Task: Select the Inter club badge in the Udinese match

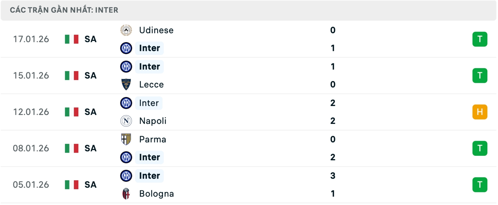Action: pyautogui.click(x=126, y=48)
